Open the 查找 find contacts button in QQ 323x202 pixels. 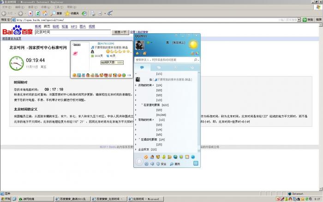[175, 164]
